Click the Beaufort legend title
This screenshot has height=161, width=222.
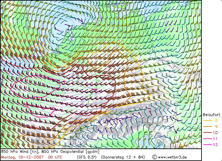(211, 115)
